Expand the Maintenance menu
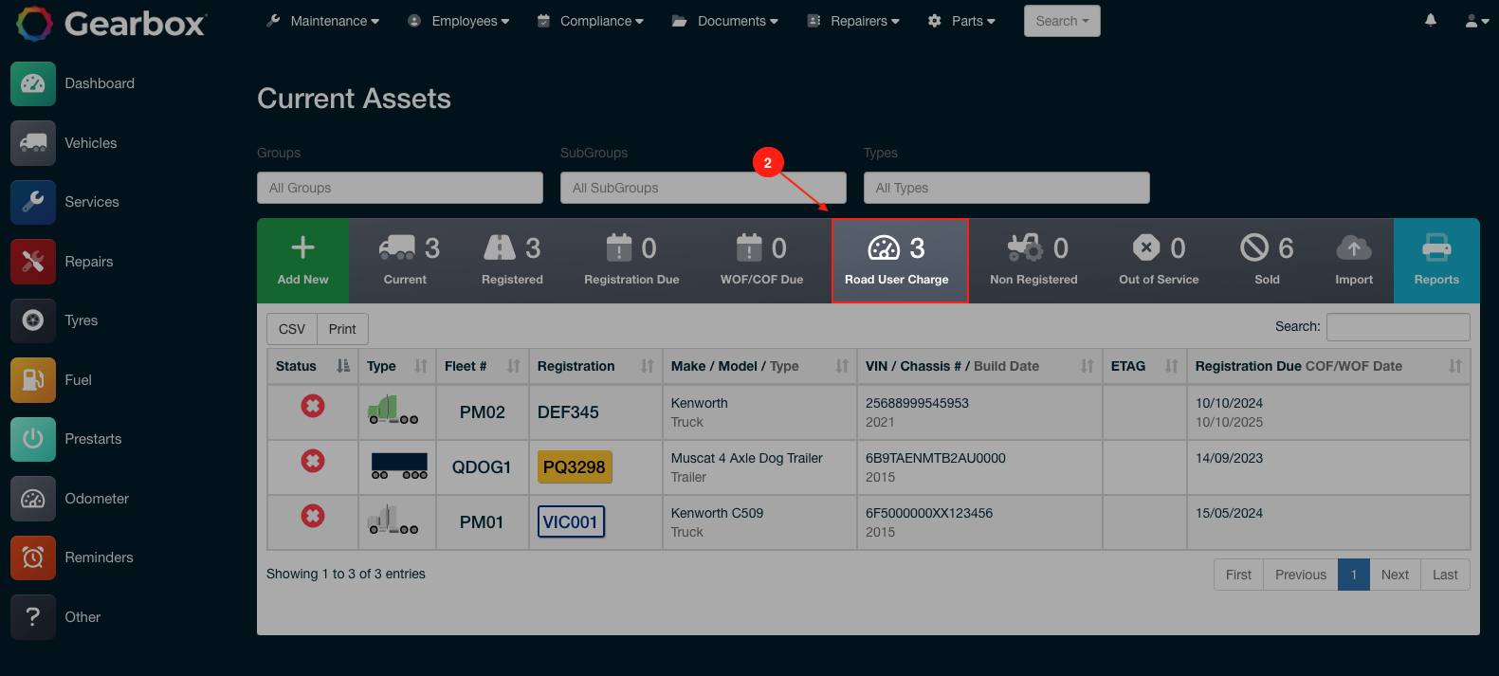This screenshot has width=1499, height=676. [x=323, y=21]
